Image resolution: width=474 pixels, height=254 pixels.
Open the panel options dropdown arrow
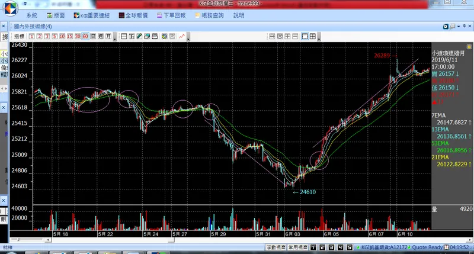click(459, 27)
